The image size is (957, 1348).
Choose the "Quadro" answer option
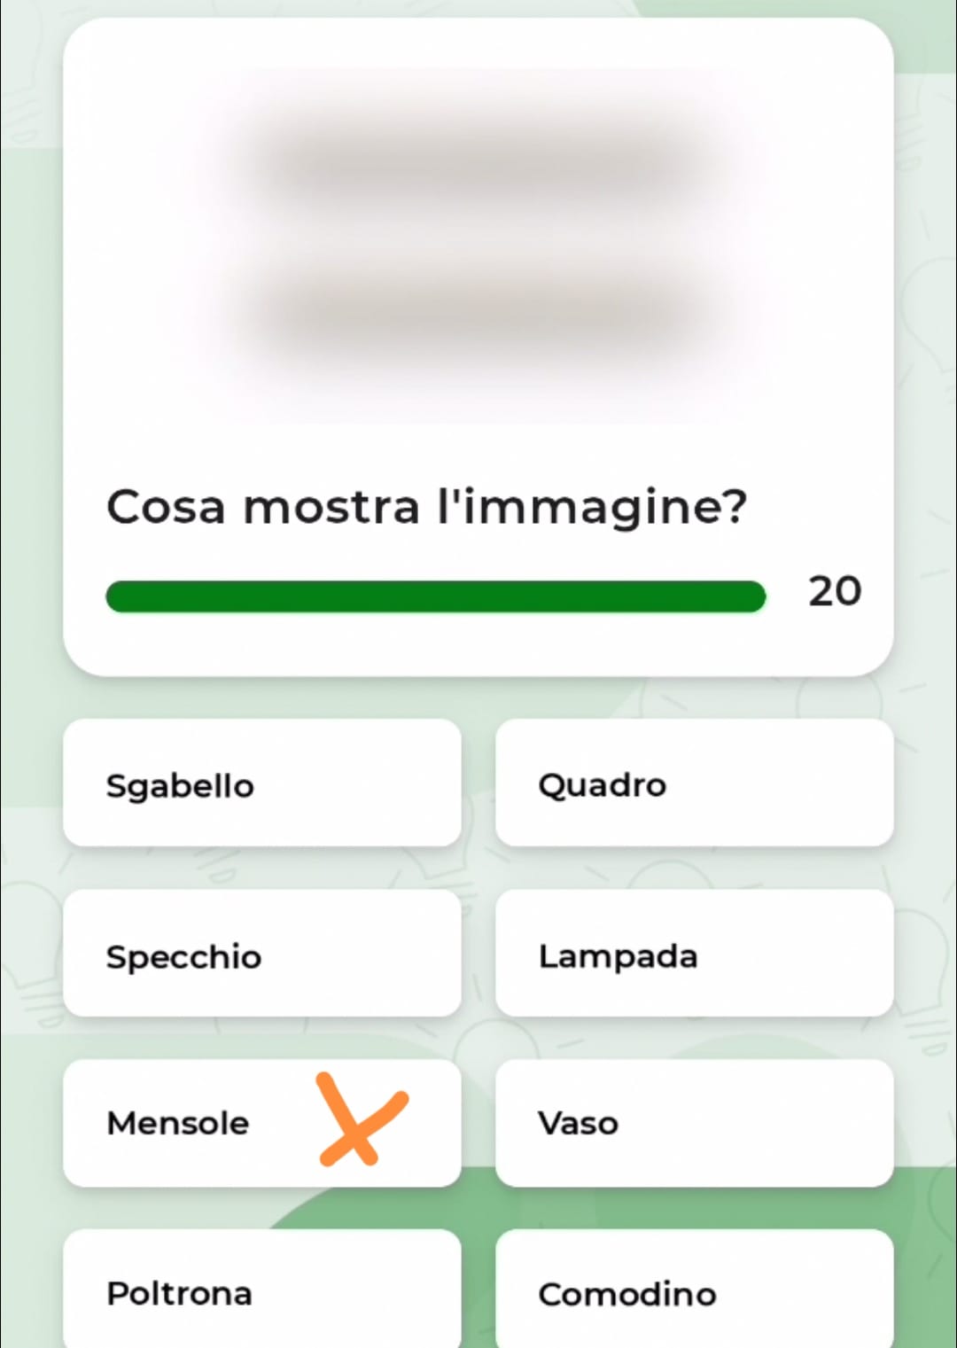[694, 783]
